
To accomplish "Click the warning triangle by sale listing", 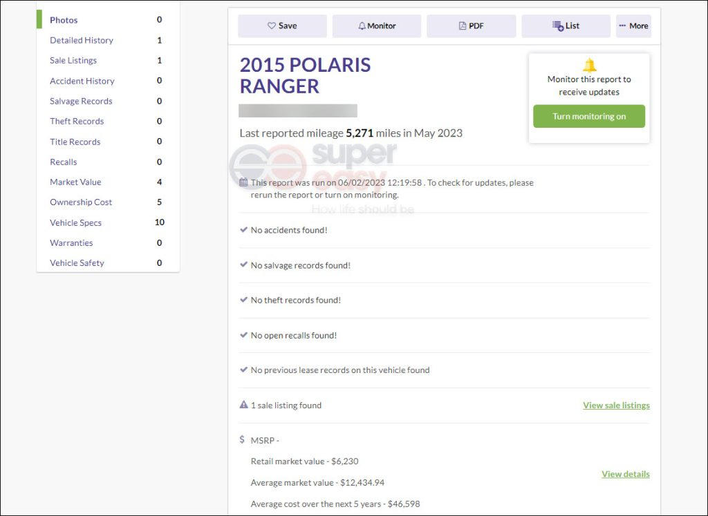I will tap(244, 405).
